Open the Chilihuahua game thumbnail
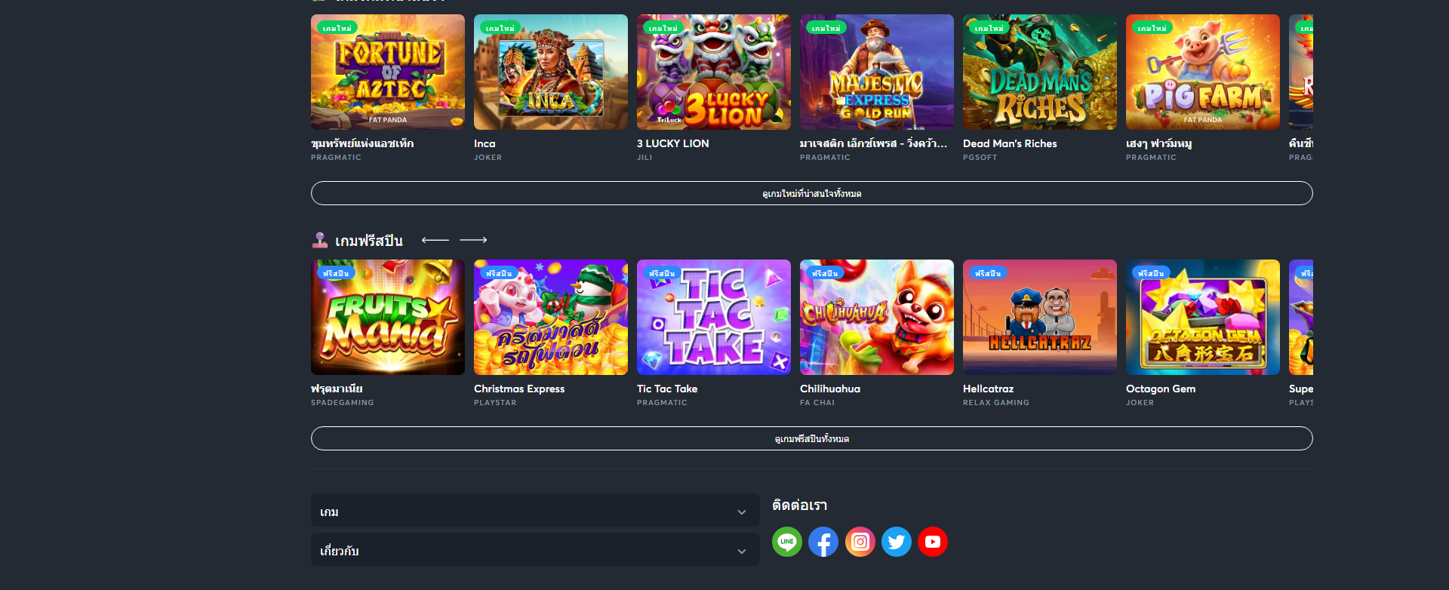Screen dimensions: 1449x590 [877, 317]
